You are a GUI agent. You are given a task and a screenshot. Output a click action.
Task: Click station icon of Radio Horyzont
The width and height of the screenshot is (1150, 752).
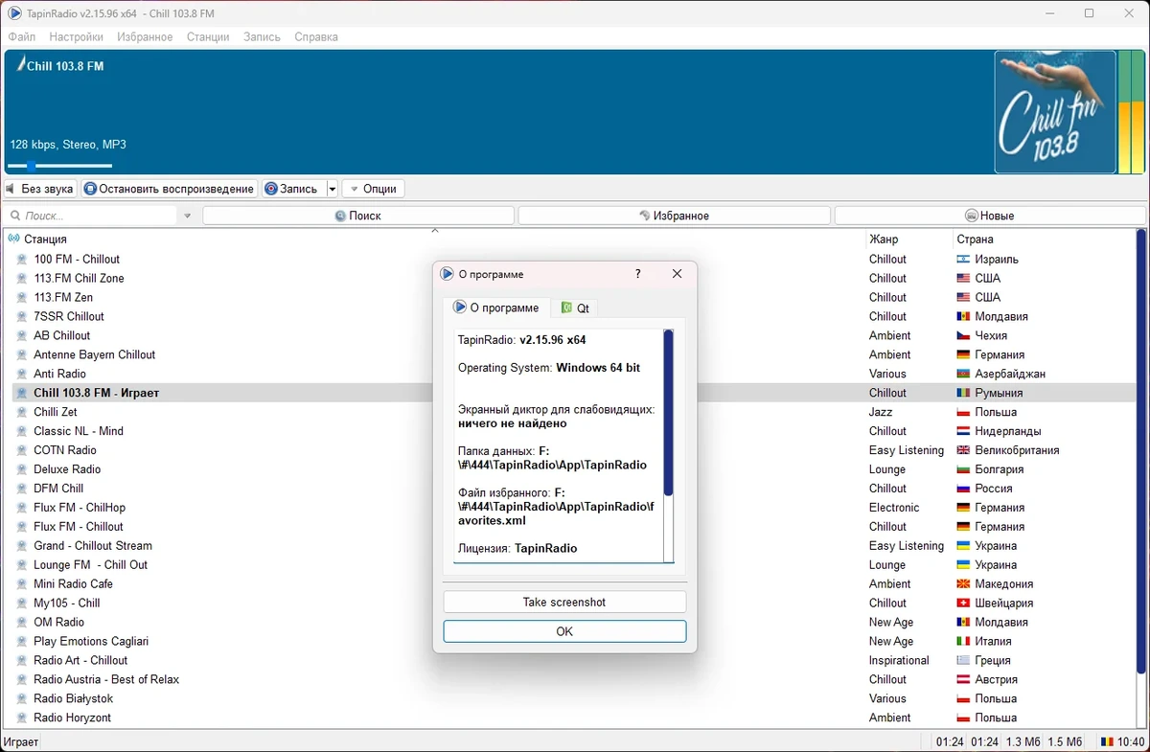pyautogui.click(x=22, y=718)
